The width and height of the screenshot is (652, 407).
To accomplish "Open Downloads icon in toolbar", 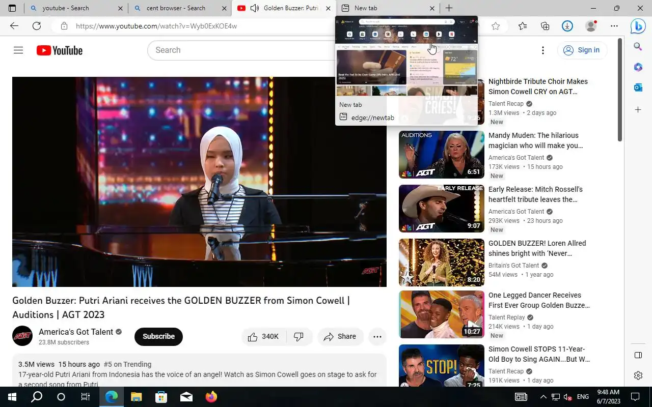I will click(567, 26).
